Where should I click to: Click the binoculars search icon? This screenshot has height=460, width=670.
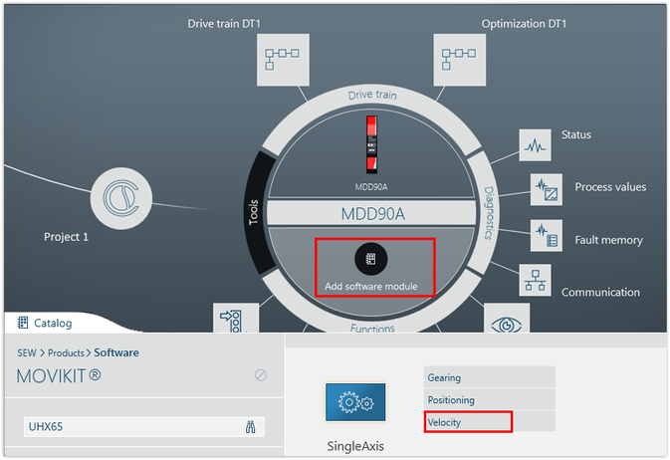pos(251,427)
